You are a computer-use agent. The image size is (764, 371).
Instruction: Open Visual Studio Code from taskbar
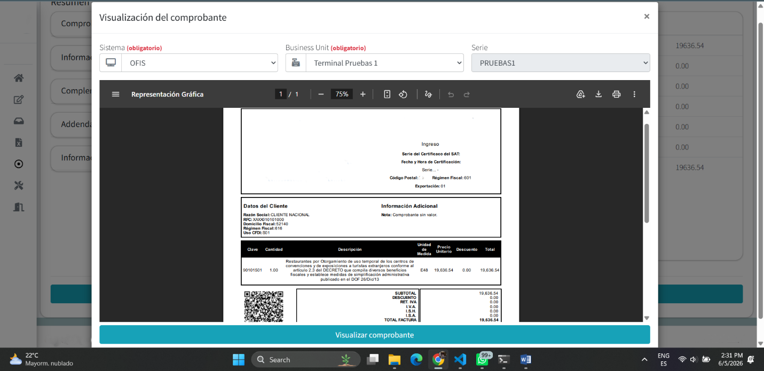[x=460, y=359]
